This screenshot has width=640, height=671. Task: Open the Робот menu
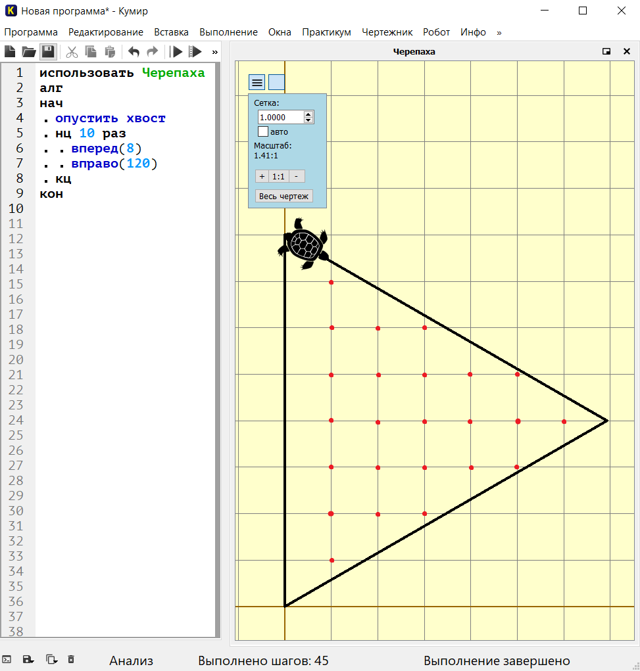pyautogui.click(x=437, y=32)
